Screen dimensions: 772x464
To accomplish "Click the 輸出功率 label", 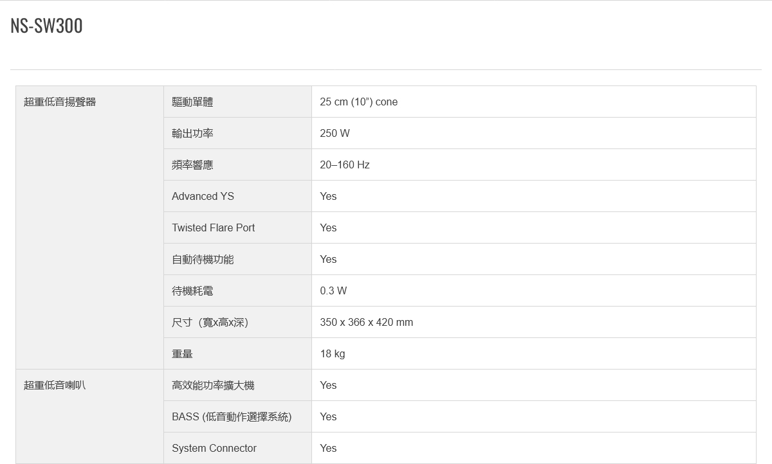I will 192,133.
